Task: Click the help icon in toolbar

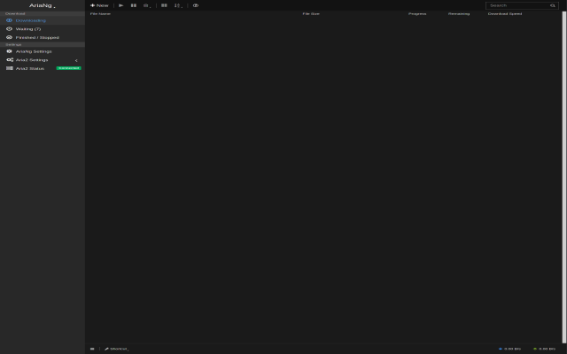Action: [x=196, y=5]
